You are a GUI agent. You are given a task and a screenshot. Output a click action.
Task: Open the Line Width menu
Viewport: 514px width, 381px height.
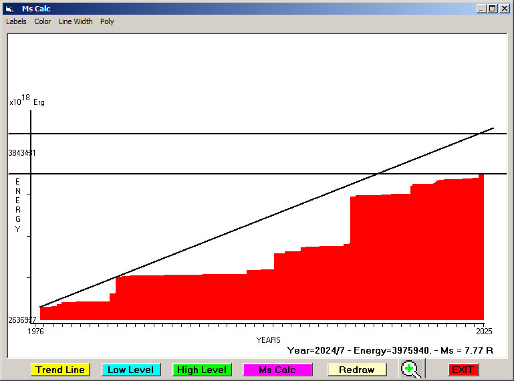click(76, 21)
